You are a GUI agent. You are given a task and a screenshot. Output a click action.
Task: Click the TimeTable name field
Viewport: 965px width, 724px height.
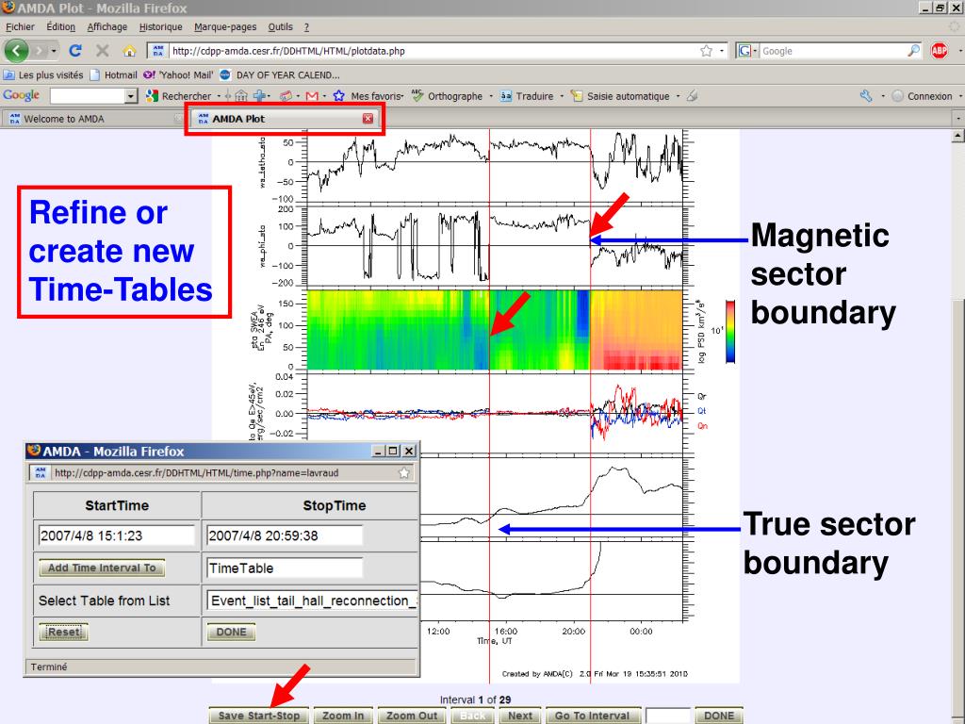(285, 568)
